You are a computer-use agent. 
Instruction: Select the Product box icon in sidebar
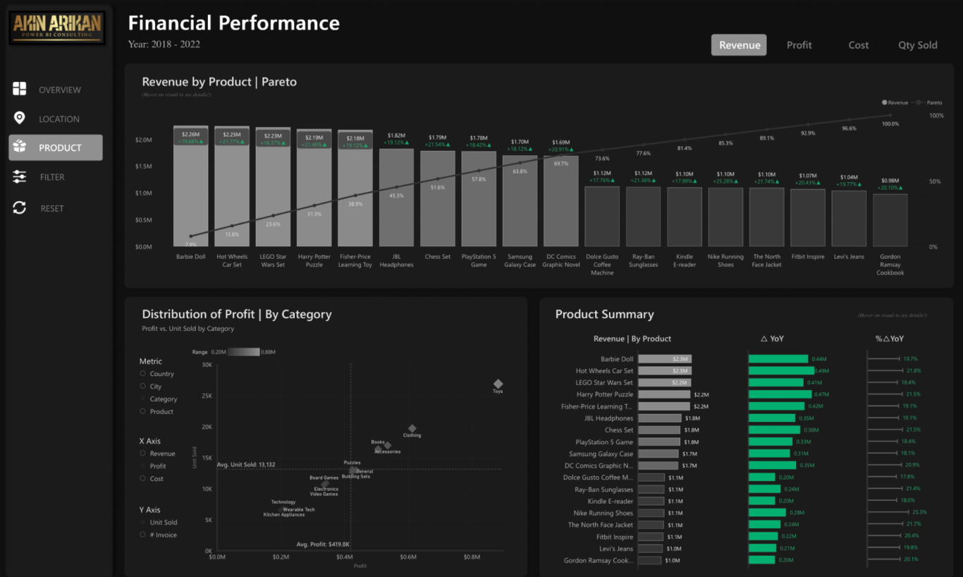[20, 147]
